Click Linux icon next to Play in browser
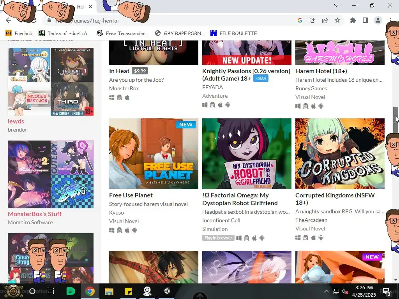 (x=246, y=238)
